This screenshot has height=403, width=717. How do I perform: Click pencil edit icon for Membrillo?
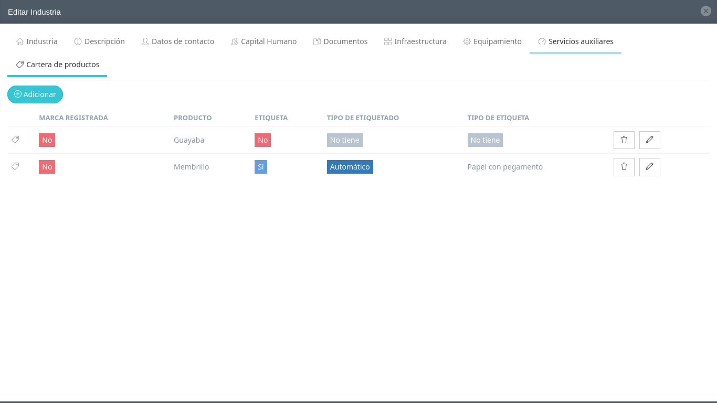(649, 167)
